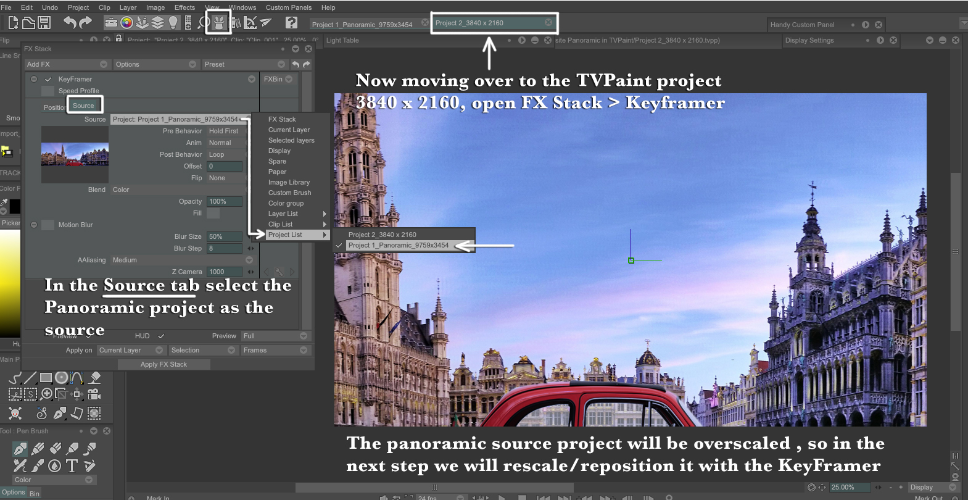Collapse the KeyFramer effect section

(x=34, y=79)
